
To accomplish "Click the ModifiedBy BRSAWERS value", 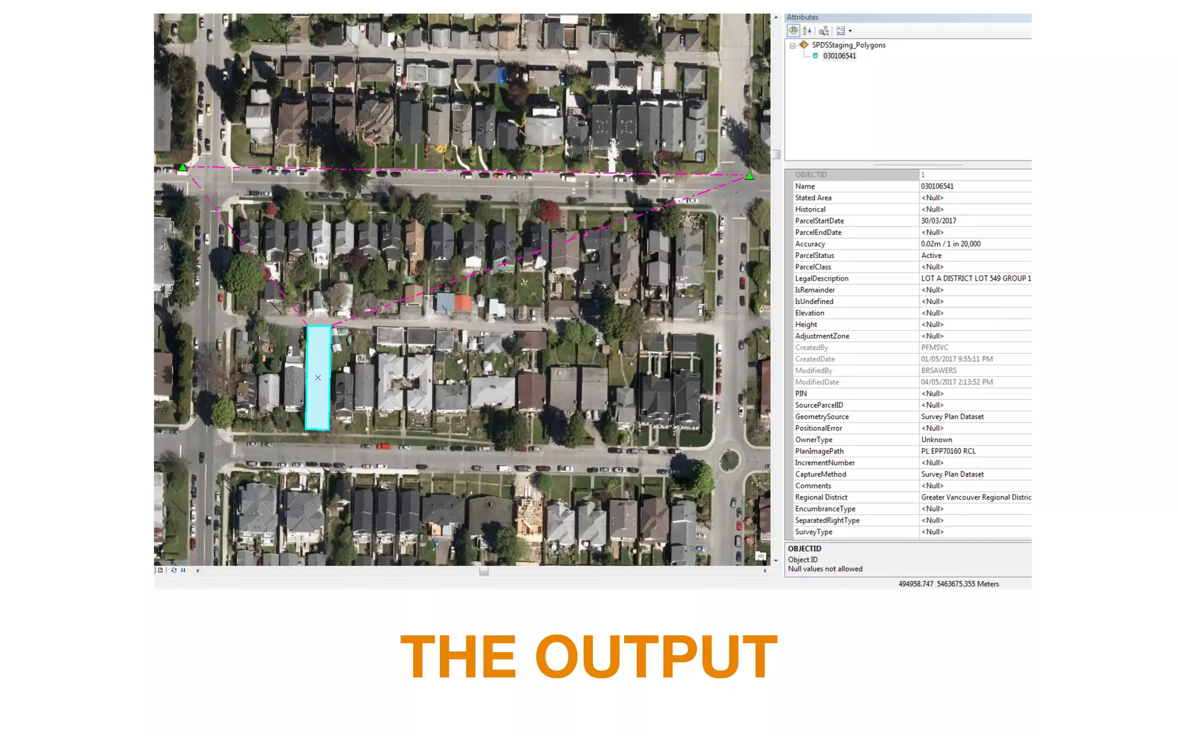I will (x=975, y=370).
